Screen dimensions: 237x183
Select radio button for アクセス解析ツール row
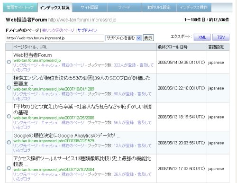[x=9, y=168]
